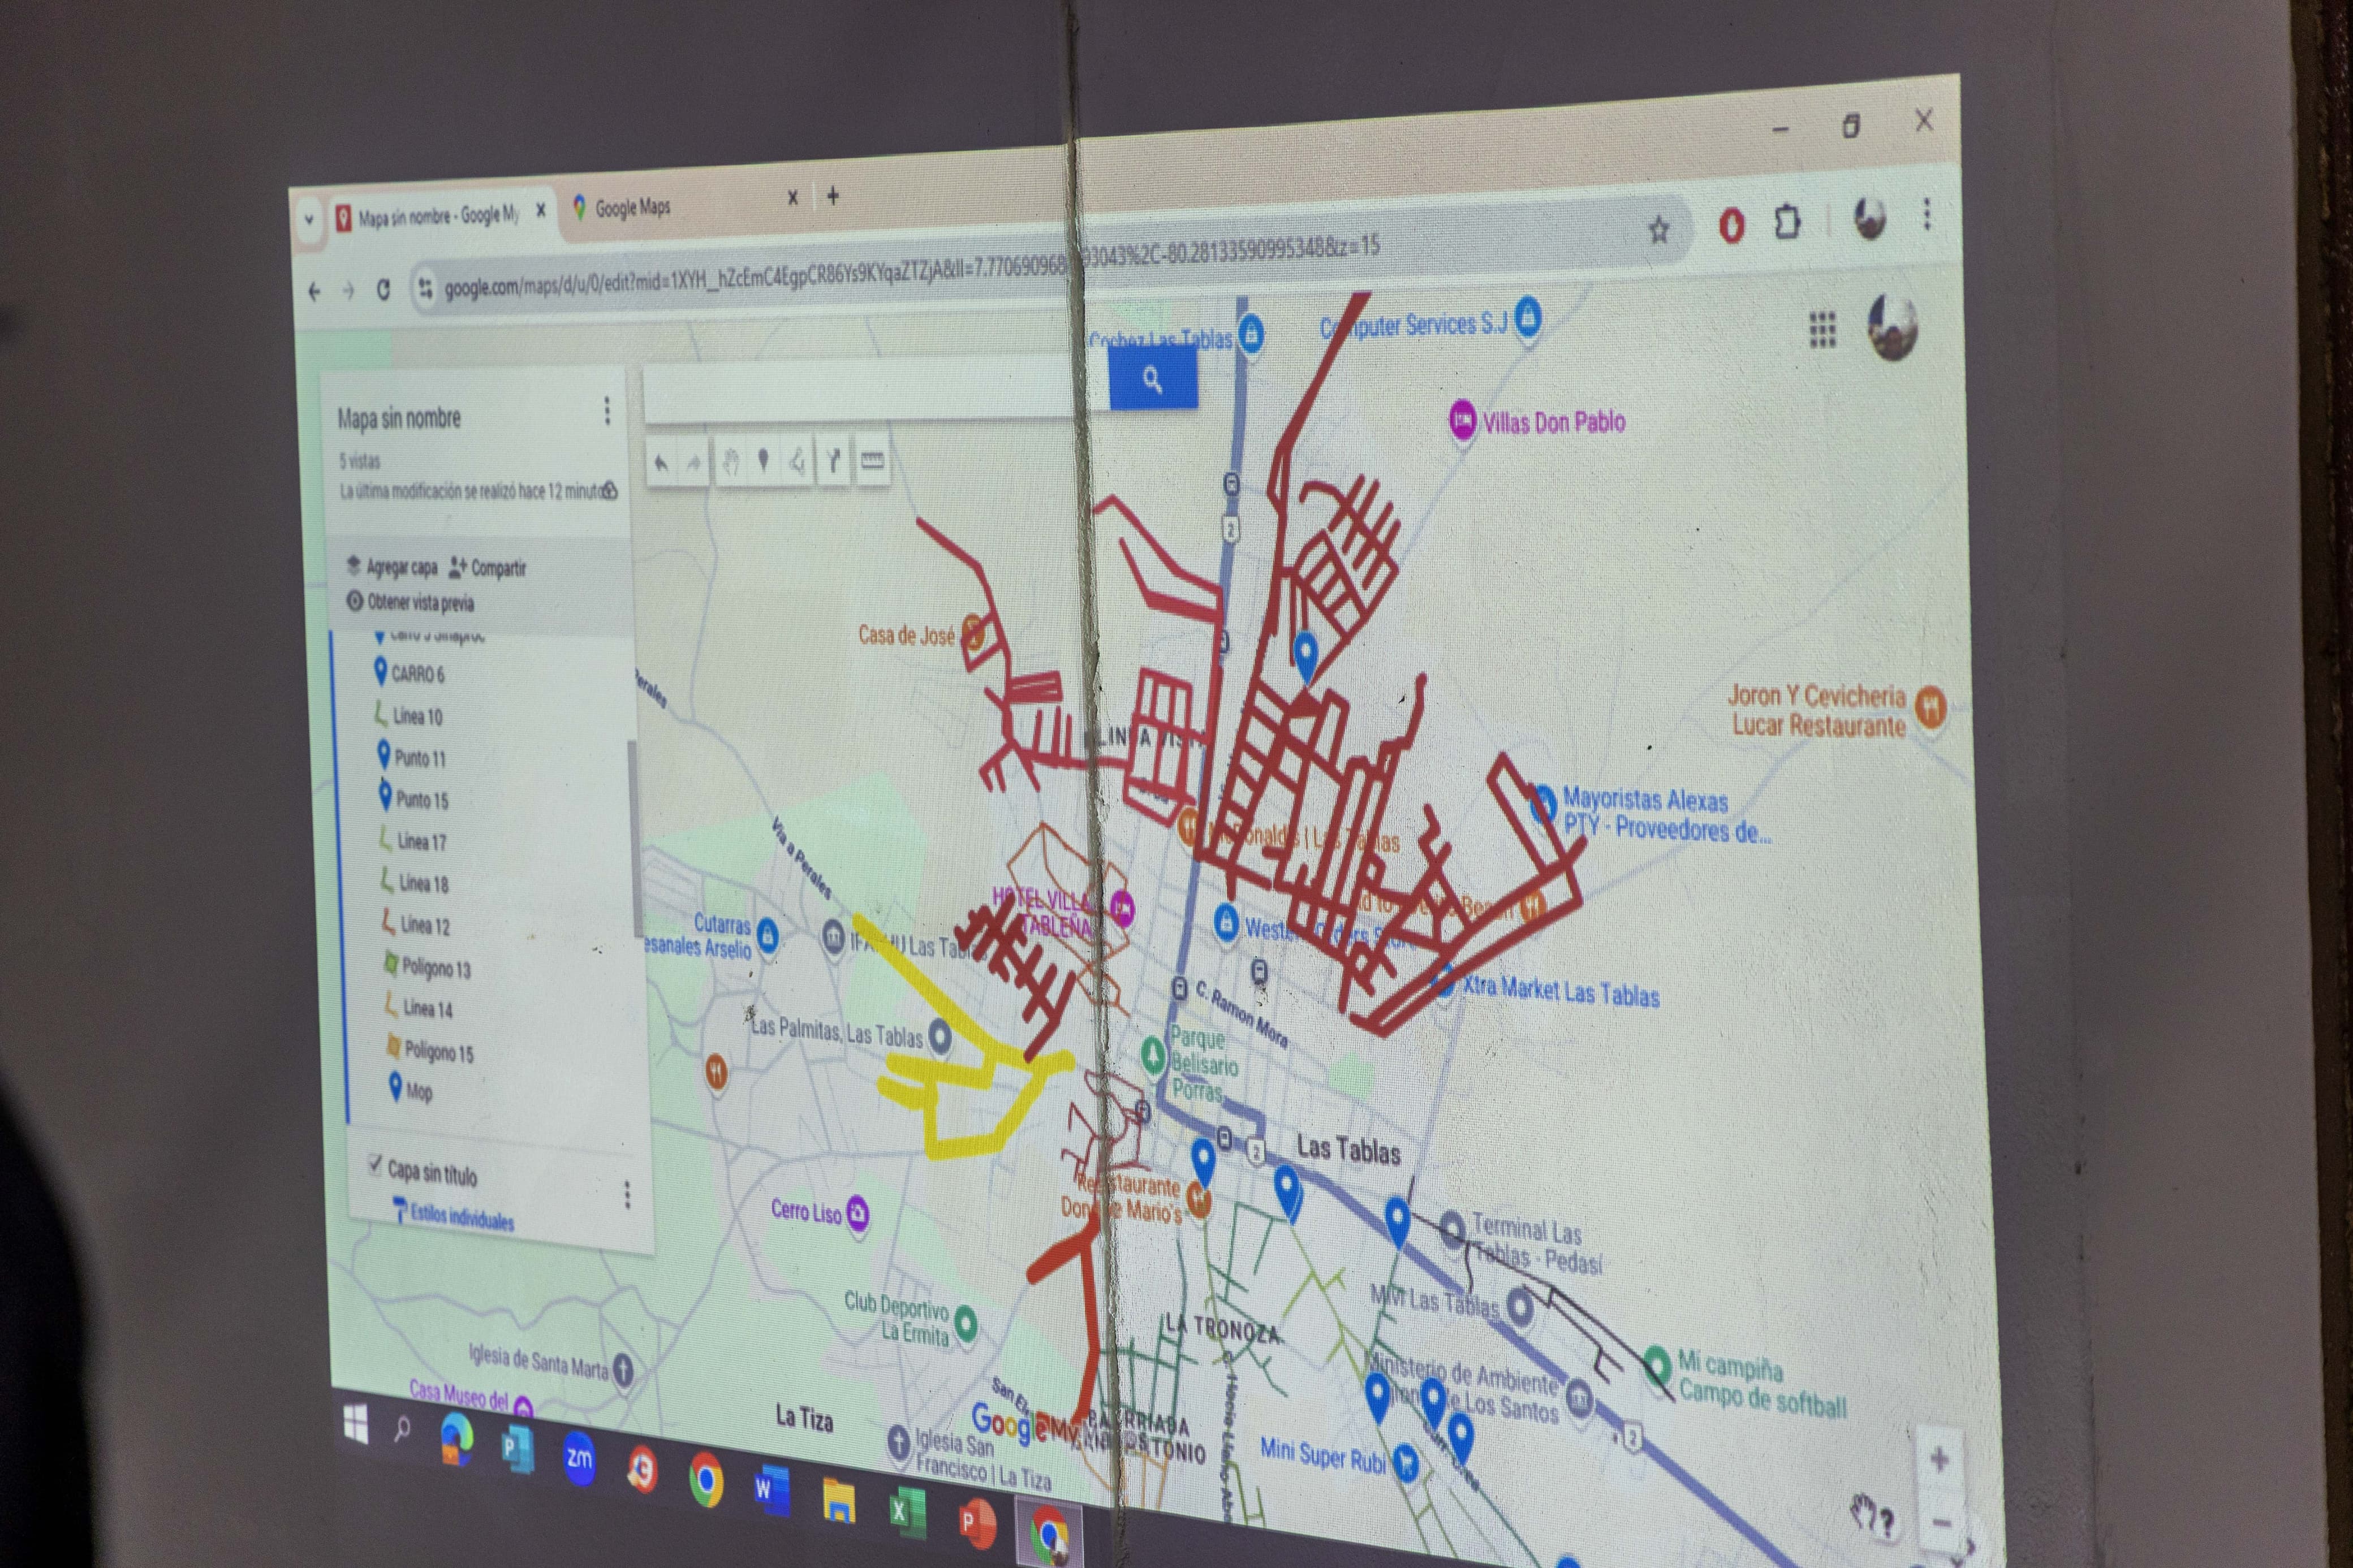Zoom in with the plus button

[1939, 1459]
